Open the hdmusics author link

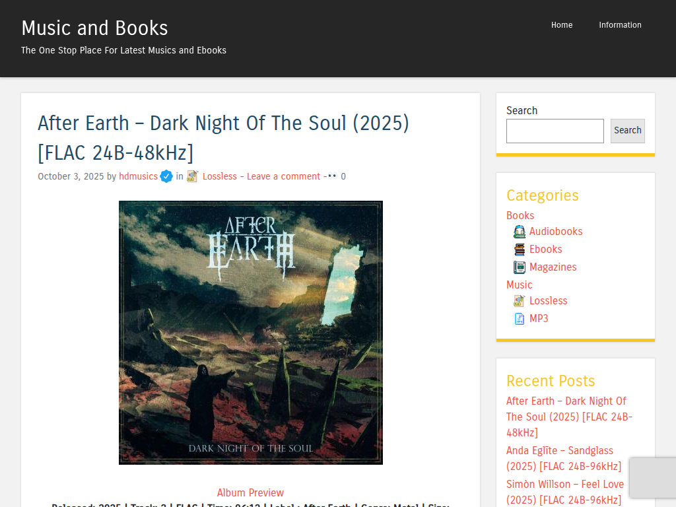(139, 176)
